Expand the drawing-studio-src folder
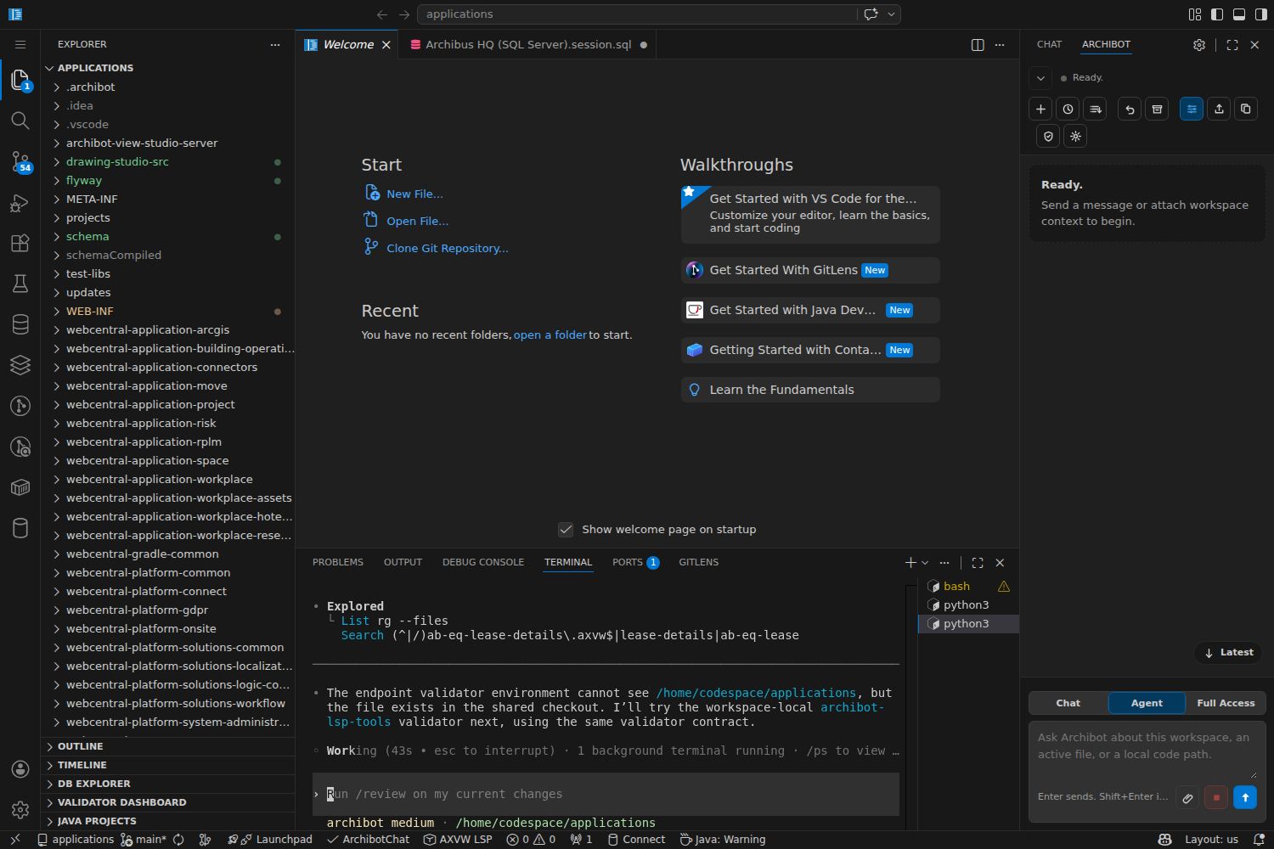 [x=168, y=161]
